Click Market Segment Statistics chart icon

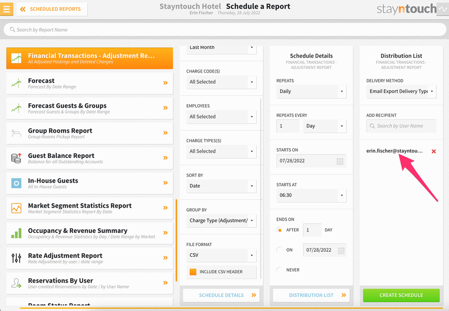tap(16, 208)
